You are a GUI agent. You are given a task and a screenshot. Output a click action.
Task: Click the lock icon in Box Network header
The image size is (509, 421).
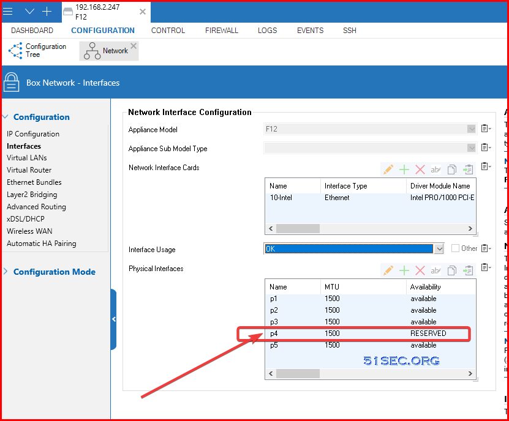(12, 83)
